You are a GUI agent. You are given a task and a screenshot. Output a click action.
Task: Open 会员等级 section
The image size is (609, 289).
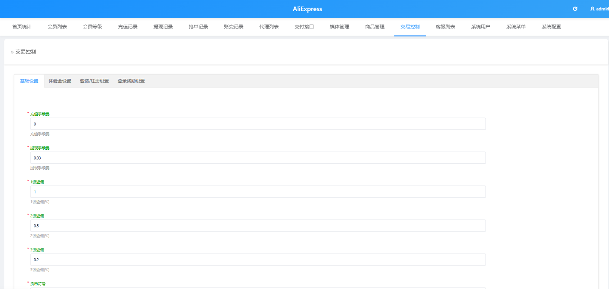pos(92,27)
